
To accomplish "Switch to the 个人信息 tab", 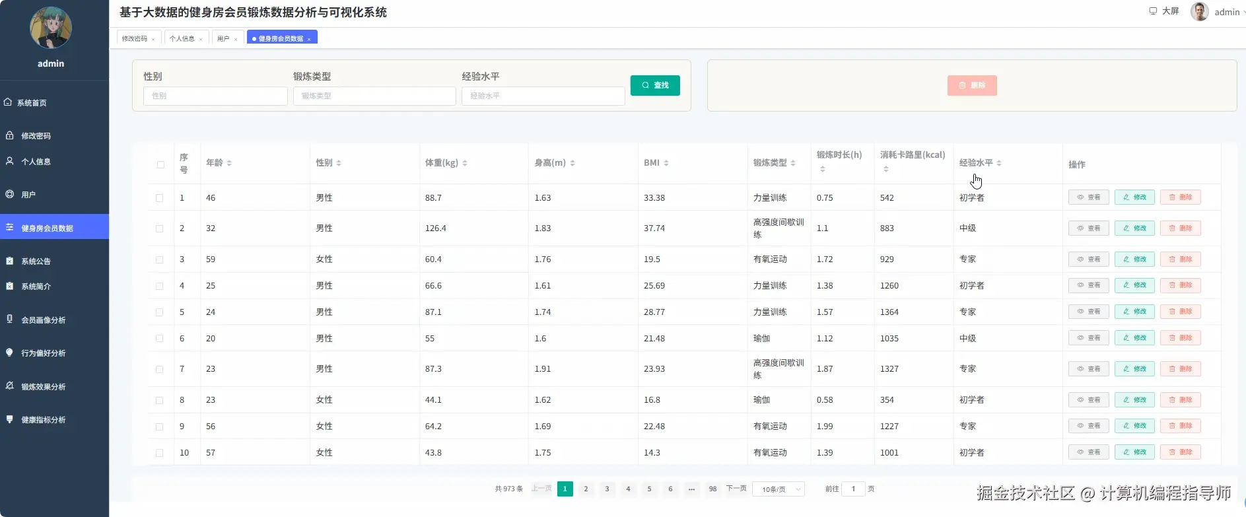I will (182, 39).
